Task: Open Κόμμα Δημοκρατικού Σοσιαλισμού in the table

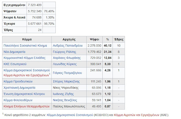Action: click(27, 70)
